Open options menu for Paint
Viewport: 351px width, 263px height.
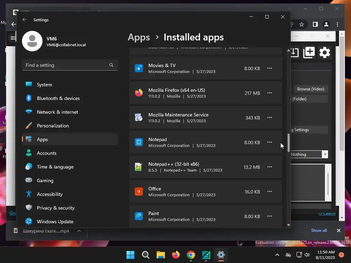pos(269,216)
